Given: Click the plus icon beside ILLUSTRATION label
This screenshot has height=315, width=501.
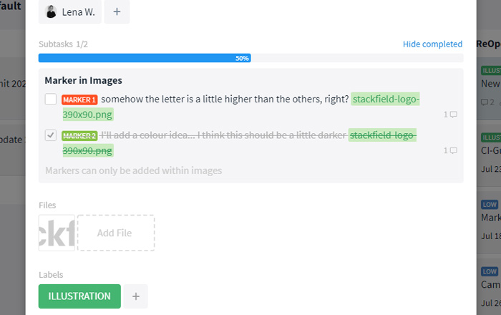Looking at the screenshot, I should [x=136, y=296].
